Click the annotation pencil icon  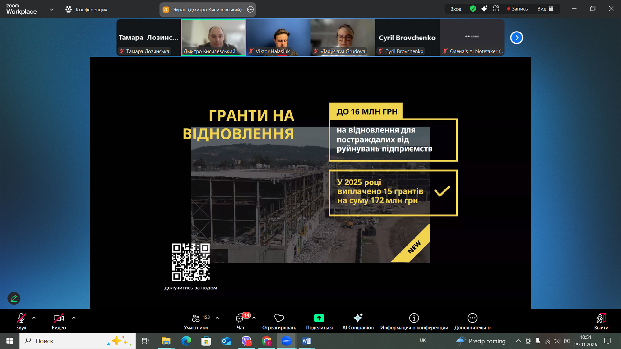[x=14, y=298]
